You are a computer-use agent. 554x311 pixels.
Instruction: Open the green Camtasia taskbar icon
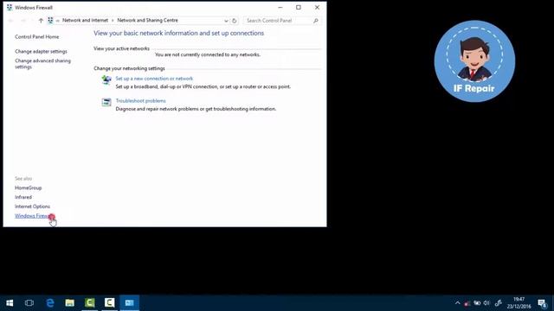[x=90, y=303]
